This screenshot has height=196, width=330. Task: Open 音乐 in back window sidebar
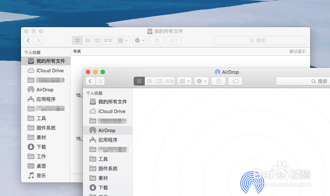point(46,175)
